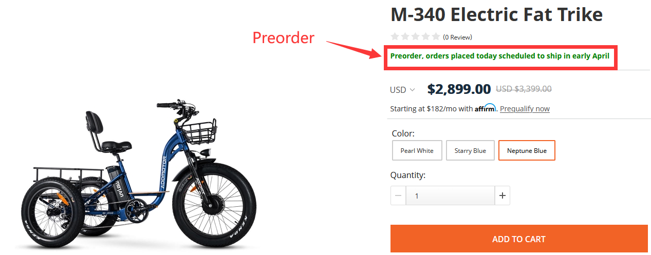
Task: Click the red annotation arrow
Action: [355, 49]
